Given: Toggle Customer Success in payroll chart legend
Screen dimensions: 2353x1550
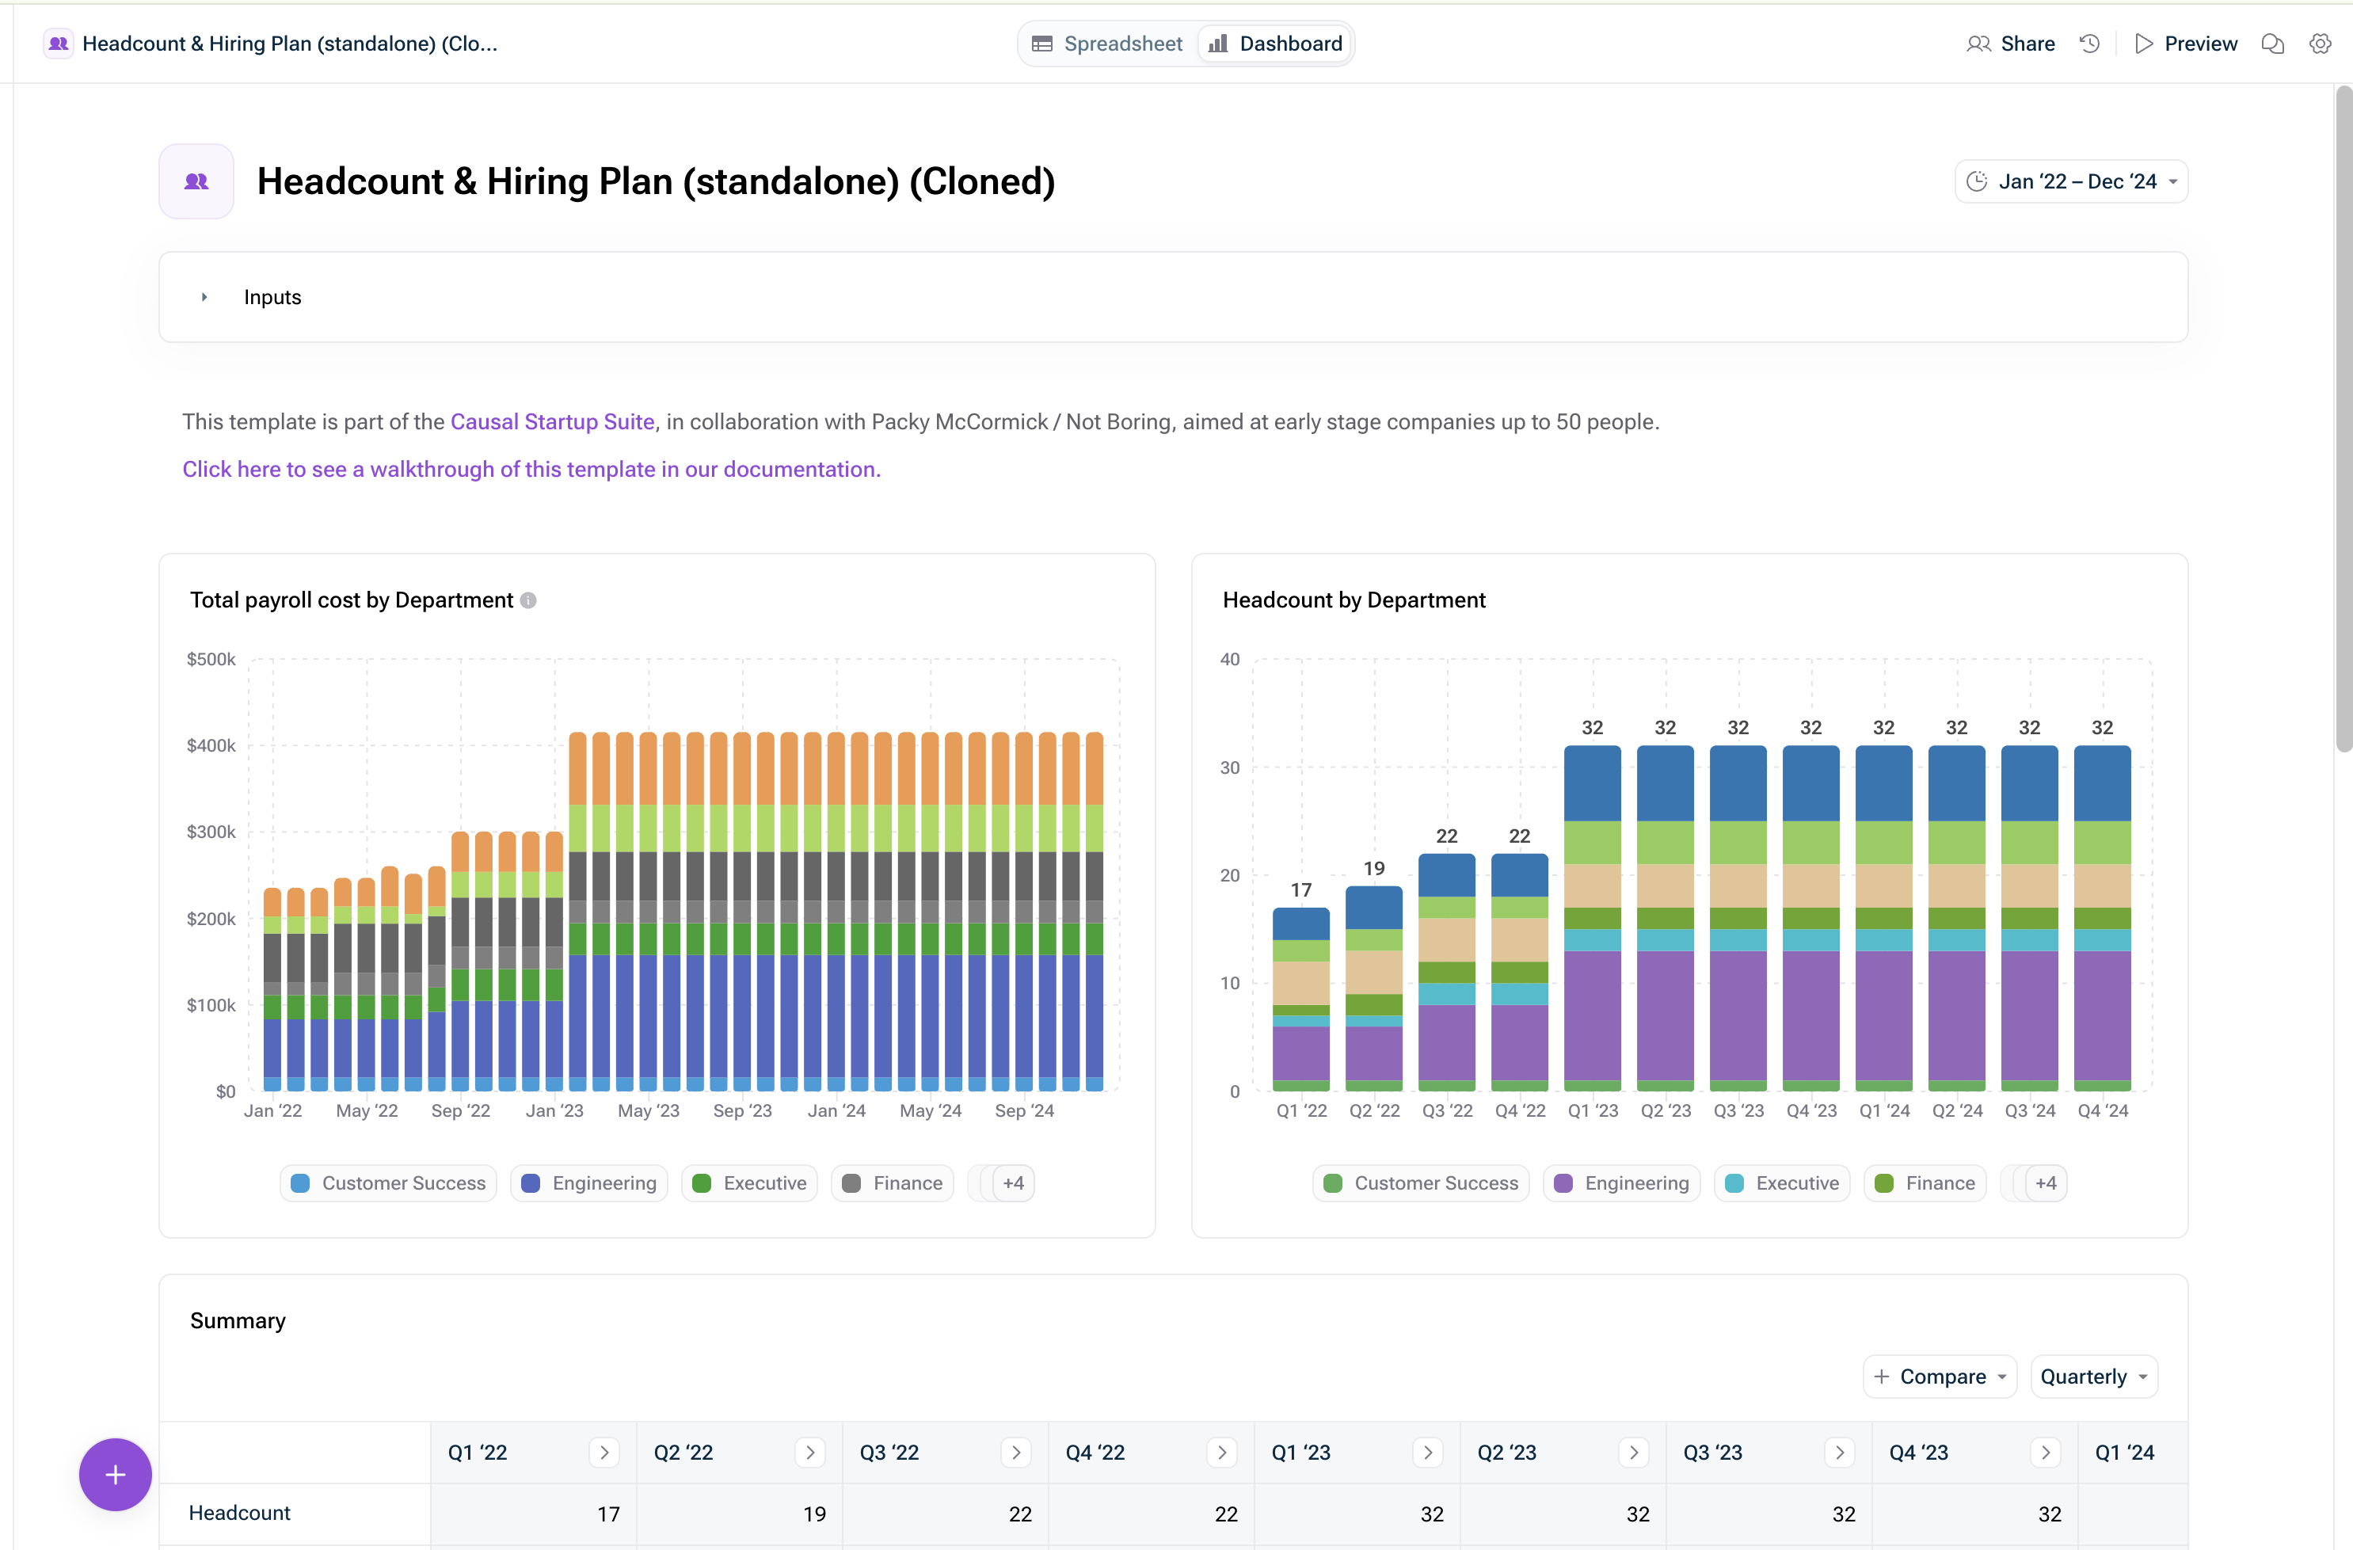Looking at the screenshot, I should coord(389,1183).
